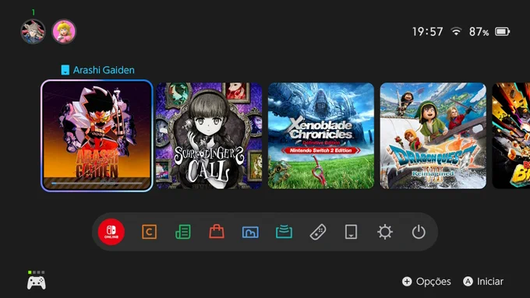Open Nintendo Switch Online

[x=111, y=232]
